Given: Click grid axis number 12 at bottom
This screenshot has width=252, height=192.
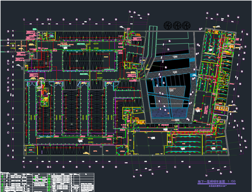Looking at the screenshot, I should 190,167.
